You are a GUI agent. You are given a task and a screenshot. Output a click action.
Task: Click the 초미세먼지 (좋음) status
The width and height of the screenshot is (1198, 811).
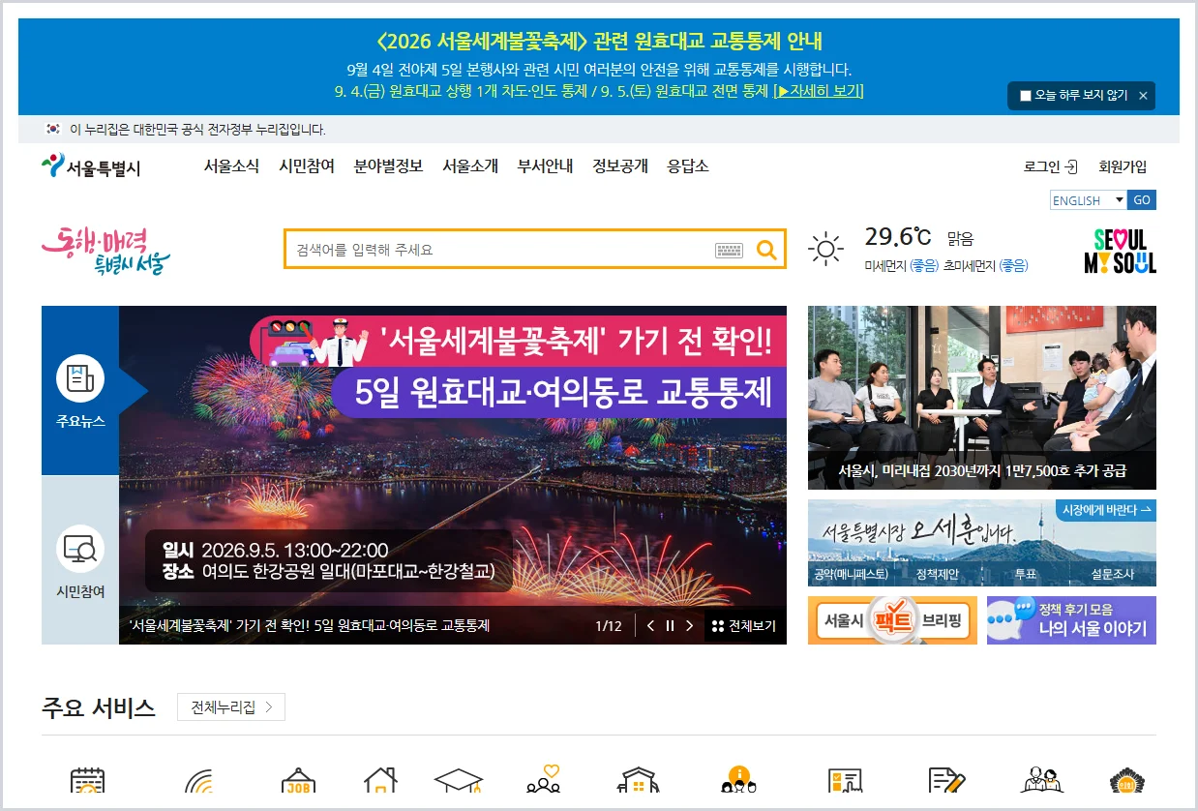(986, 265)
